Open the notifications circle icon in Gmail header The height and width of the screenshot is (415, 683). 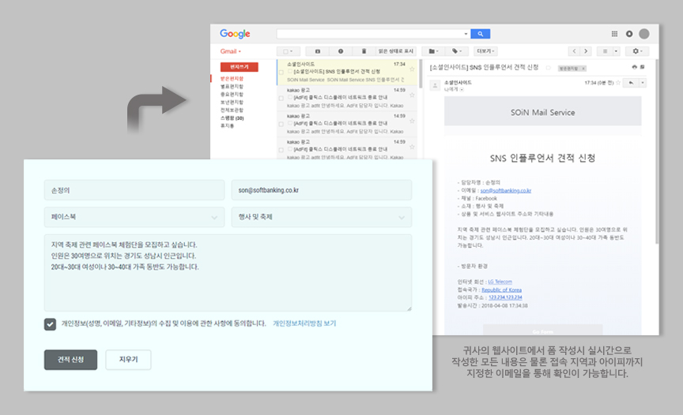(x=629, y=34)
